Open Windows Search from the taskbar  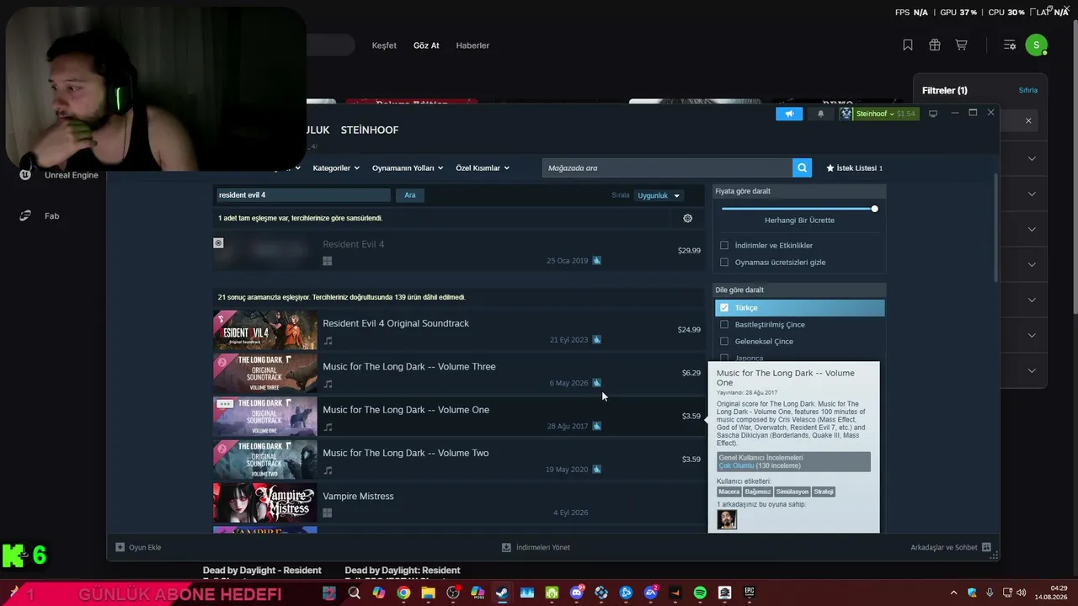[x=355, y=593]
